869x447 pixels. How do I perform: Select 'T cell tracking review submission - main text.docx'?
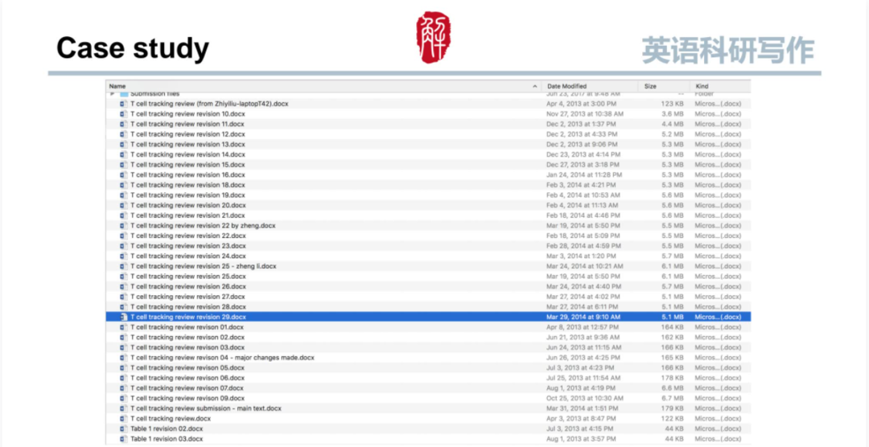point(206,408)
